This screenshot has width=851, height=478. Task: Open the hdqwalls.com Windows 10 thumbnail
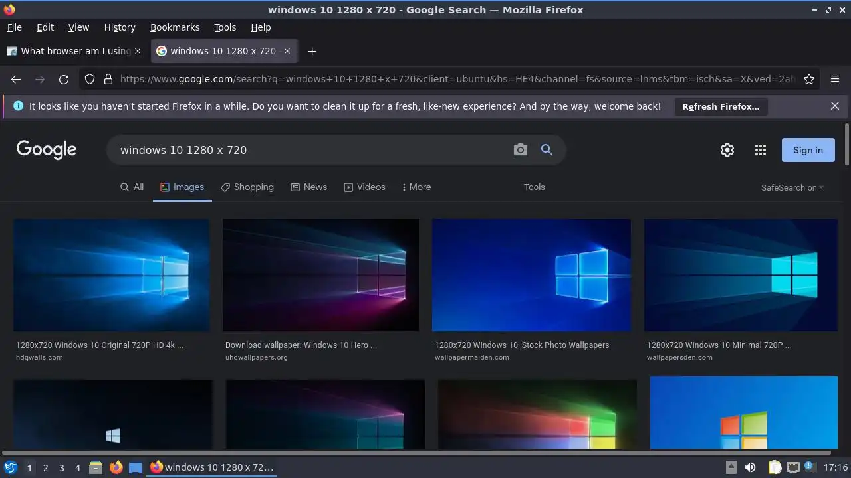(x=111, y=275)
